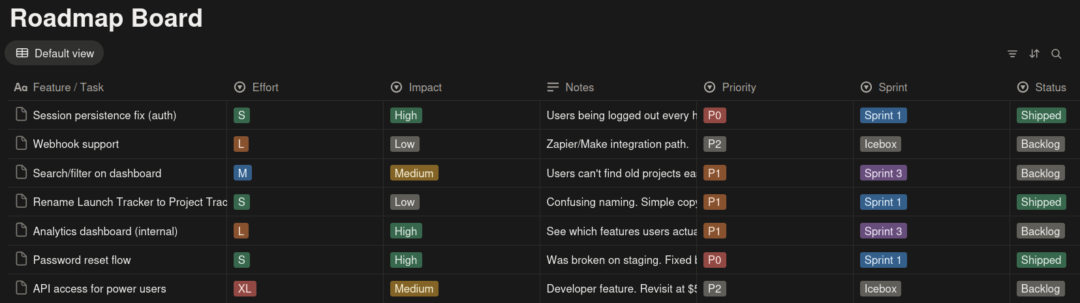Select Shipped status for Rename Launch Tracker
The width and height of the screenshot is (1080, 303).
[x=1041, y=202]
